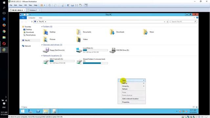Open the Computer ribbon tab
The width and height of the screenshot is (210, 118).
[32, 18]
